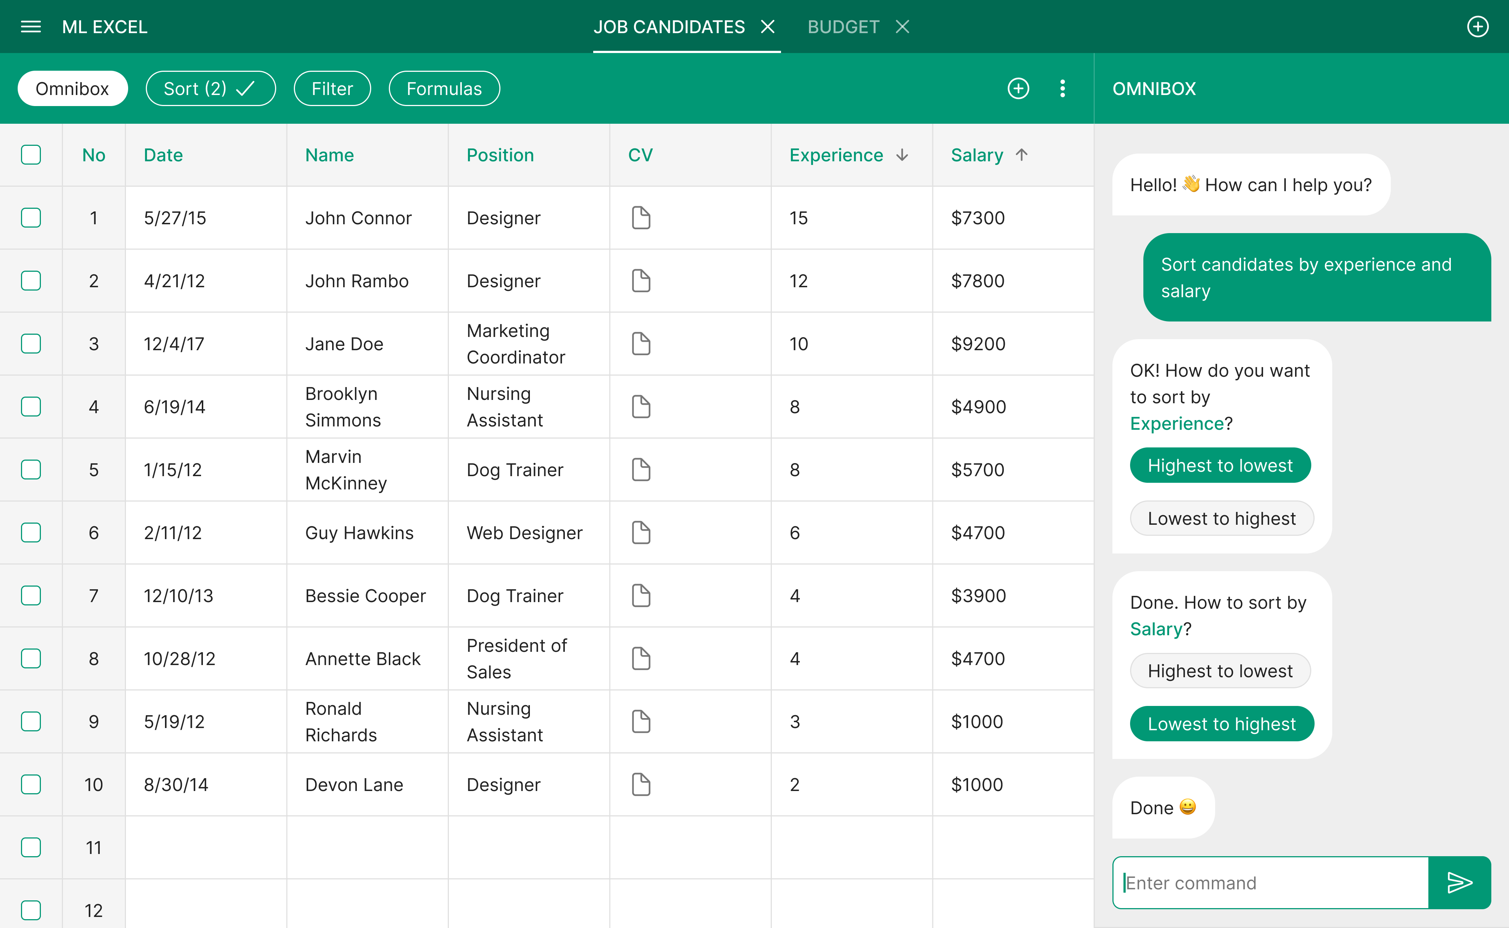Viewport: 1509px width, 928px height.
Task: Switch to the Job Candidates tab
Action: (669, 27)
